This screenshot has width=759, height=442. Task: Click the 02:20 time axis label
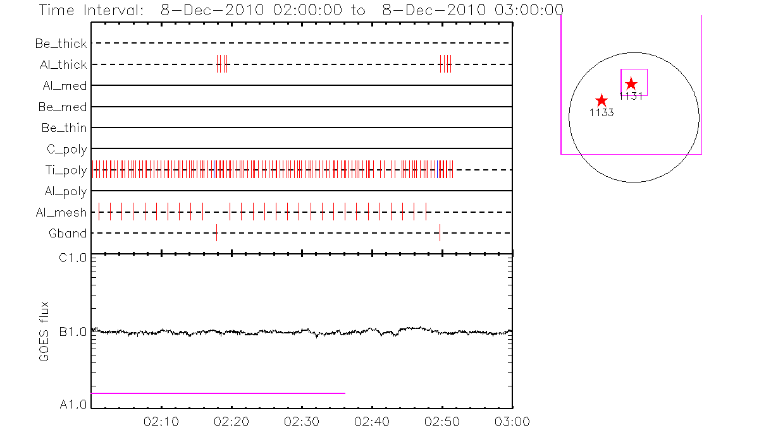tap(232, 421)
